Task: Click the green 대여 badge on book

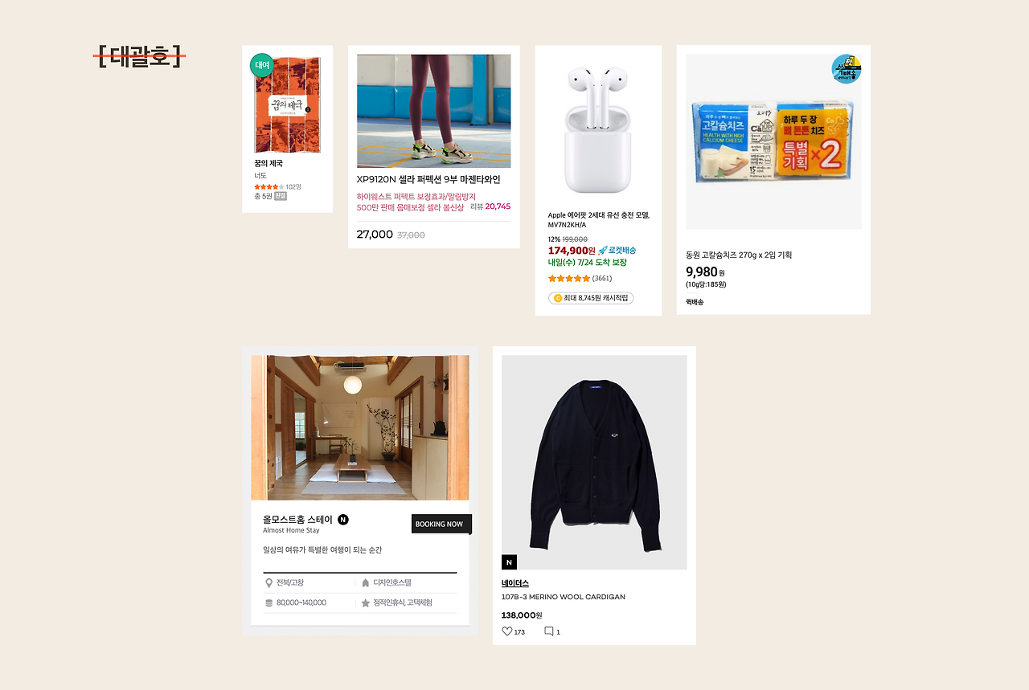Action: click(262, 65)
